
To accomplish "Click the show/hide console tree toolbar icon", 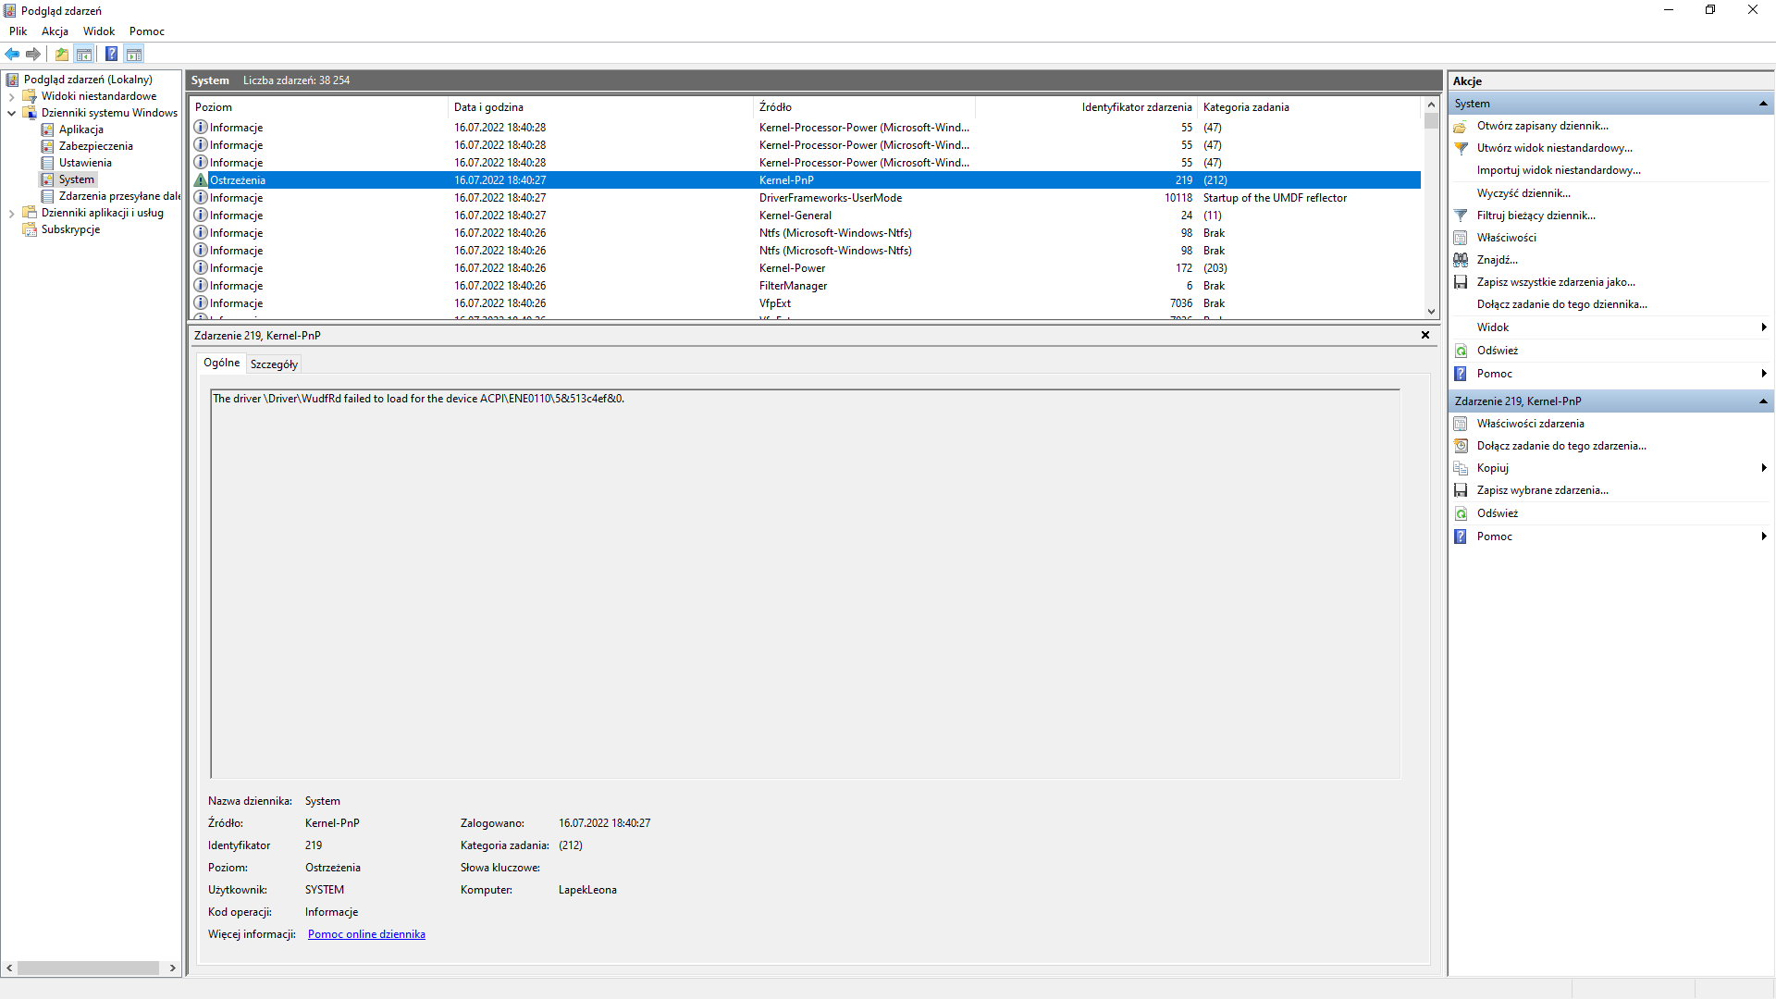I will [x=84, y=54].
